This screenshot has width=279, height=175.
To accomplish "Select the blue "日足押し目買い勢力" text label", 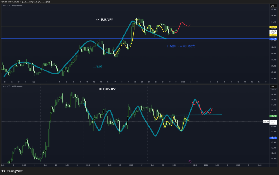I will tap(181, 46).
